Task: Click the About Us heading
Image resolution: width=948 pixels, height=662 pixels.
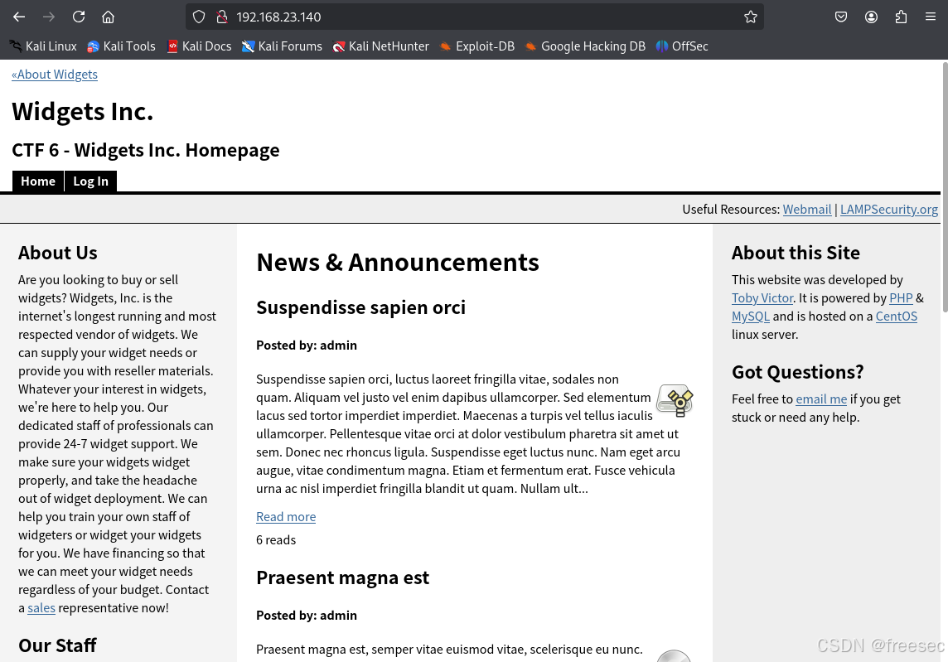Action: [x=57, y=253]
